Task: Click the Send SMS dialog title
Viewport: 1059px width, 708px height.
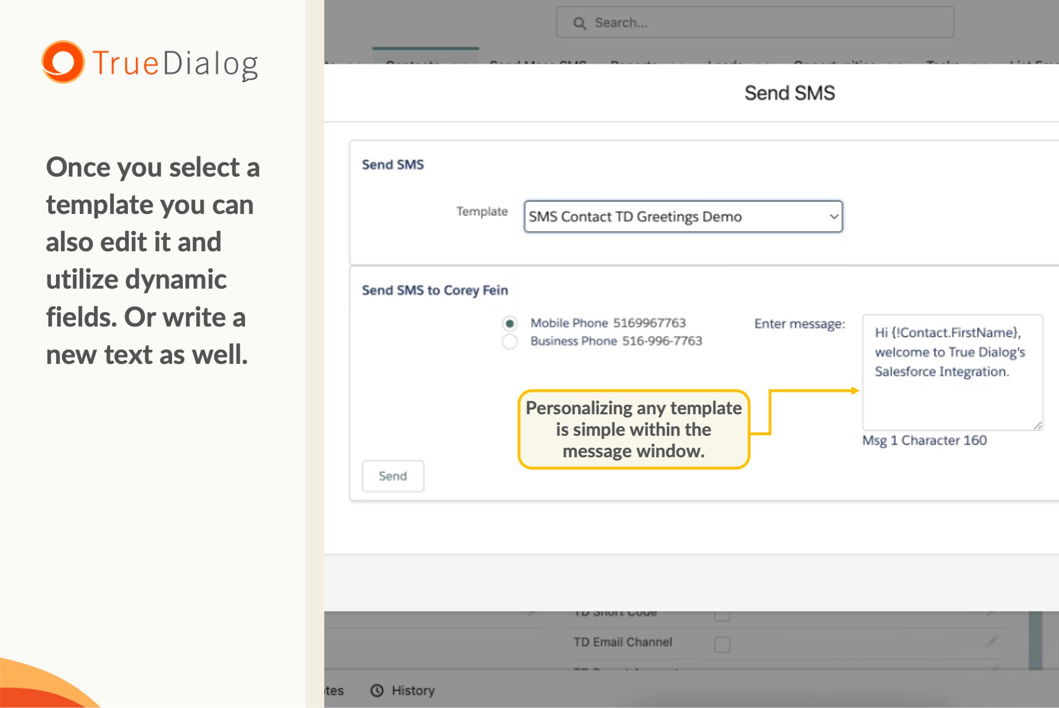Action: point(789,93)
